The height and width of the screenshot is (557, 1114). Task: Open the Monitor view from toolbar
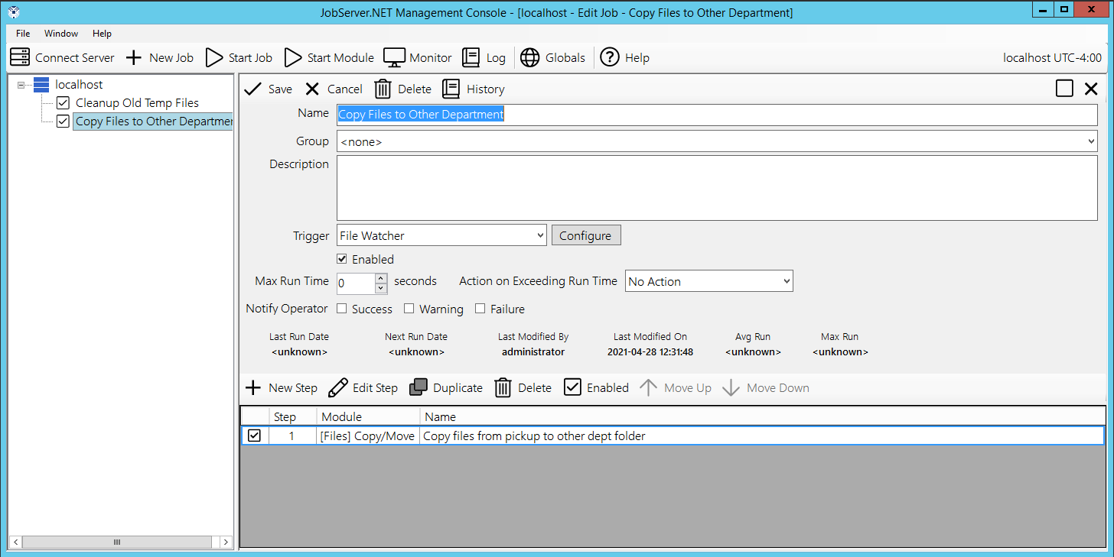[x=394, y=57]
